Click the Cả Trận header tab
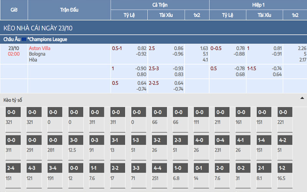The image size is (307, 192). coord(160,5)
